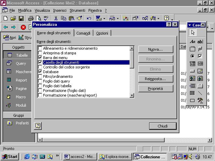Screen dimensions: 215x161
Task: Click the Print Preview magnifier icon
Action: click(x=39, y=18)
